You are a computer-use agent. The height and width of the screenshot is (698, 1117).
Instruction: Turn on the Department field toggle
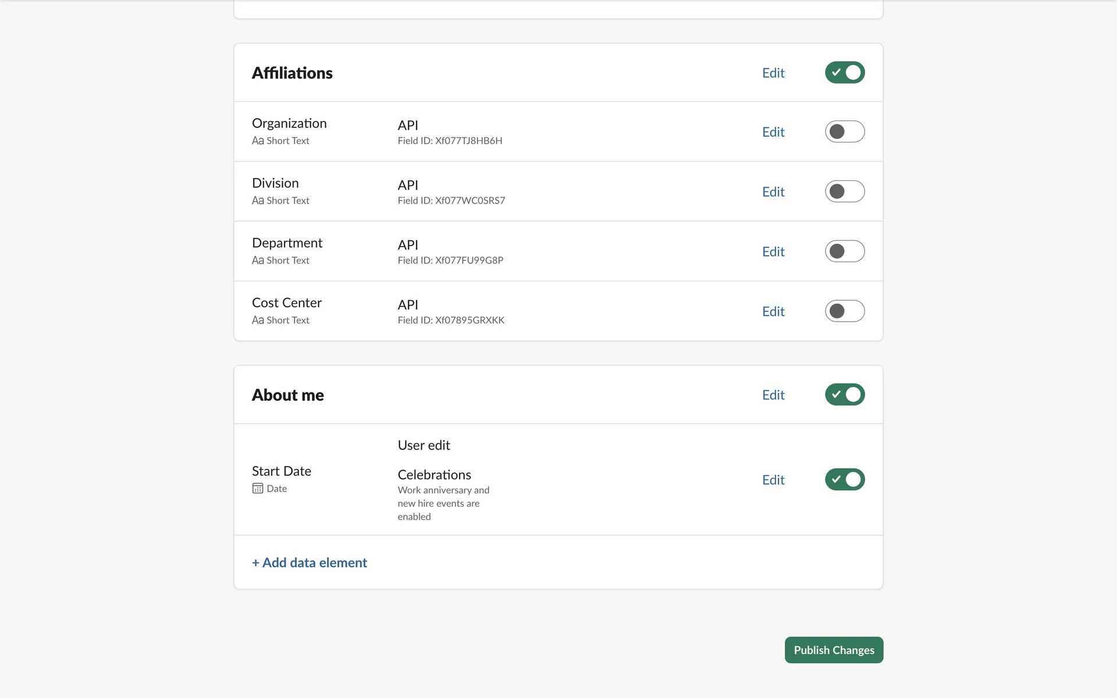[x=844, y=251]
